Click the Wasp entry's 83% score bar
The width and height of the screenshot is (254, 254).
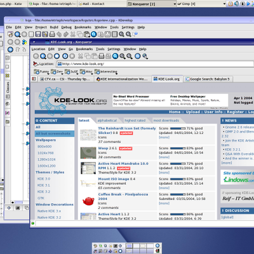coord(178,148)
